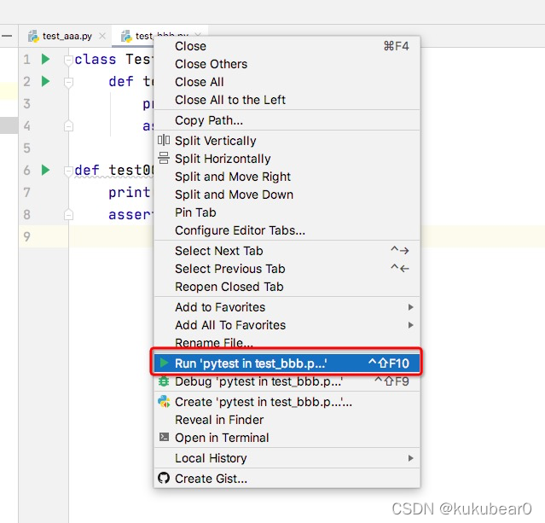Click line number 5 in the gutter
This screenshot has width=545, height=523.
click(x=26, y=148)
